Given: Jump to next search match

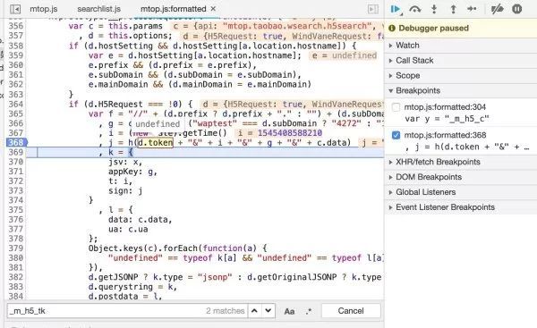Looking at the screenshot, I should 268,311.
